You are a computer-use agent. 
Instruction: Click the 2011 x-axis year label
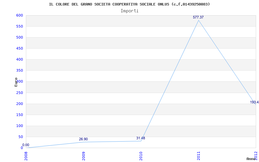coord(198,156)
